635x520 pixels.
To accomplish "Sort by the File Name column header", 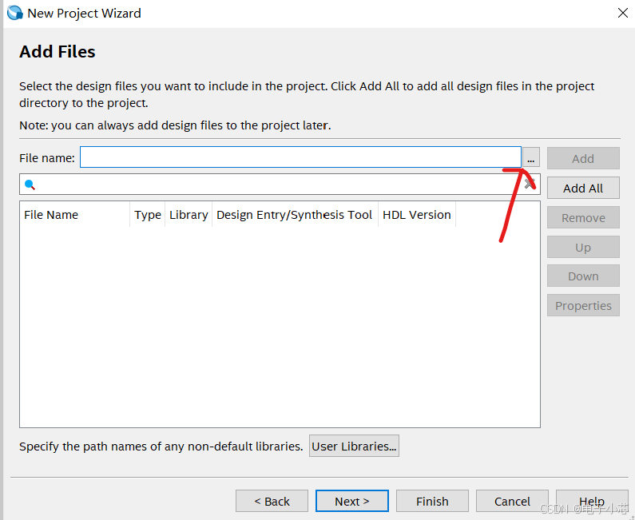I will pyautogui.click(x=51, y=215).
